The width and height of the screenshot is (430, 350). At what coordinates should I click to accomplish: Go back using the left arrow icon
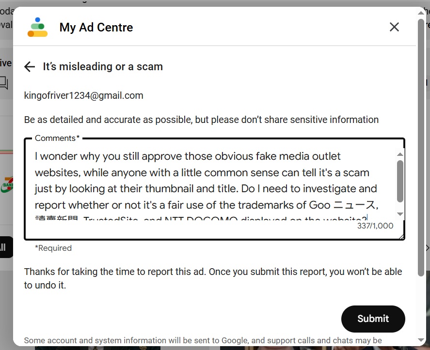[x=30, y=66]
